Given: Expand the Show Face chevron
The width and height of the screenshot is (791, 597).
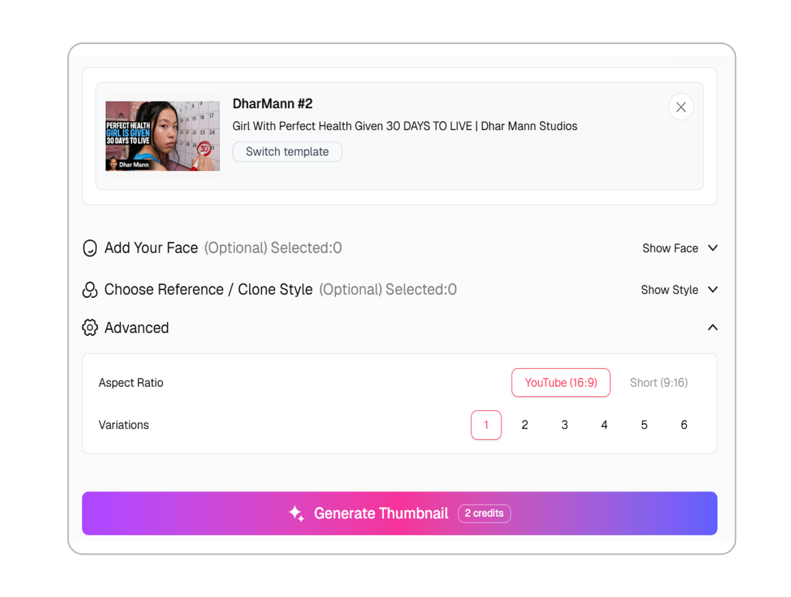Looking at the screenshot, I should 713,248.
